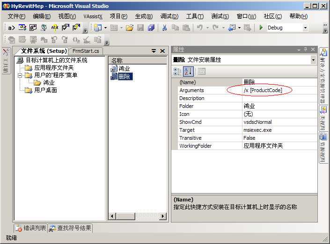Click the horizontal scrollbar right arrow

click(x=162, y=216)
